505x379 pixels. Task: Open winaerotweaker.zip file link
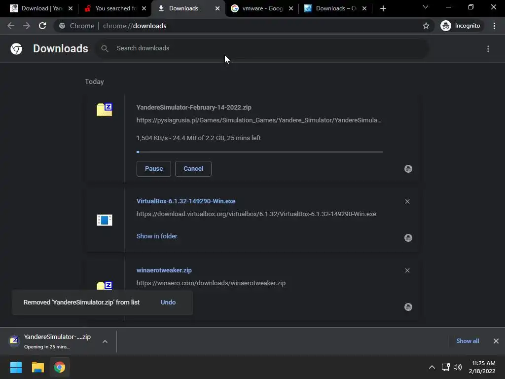point(164,270)
